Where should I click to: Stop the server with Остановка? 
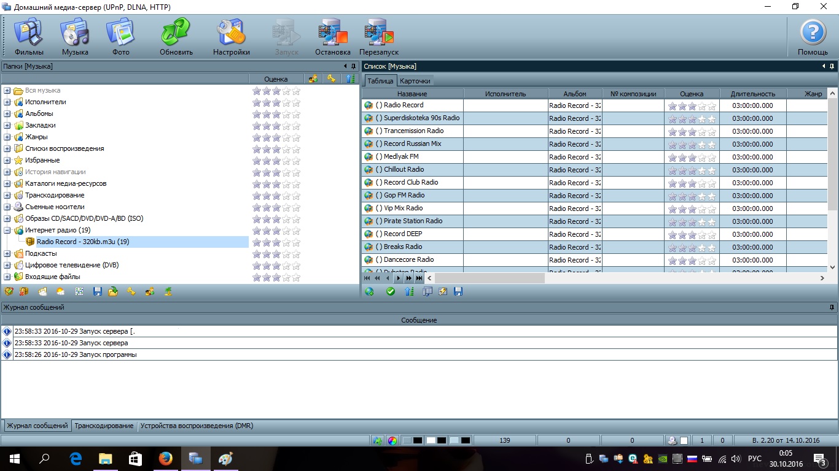pos(332,37)
